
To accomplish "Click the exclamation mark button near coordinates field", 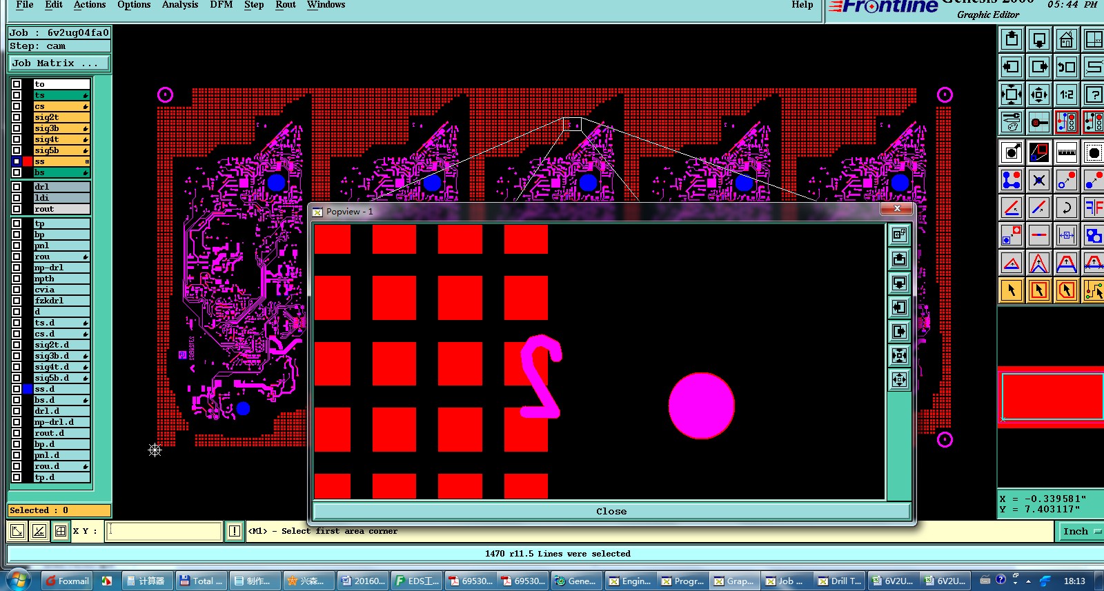I will pyautogui.click(x=235, y=531).
